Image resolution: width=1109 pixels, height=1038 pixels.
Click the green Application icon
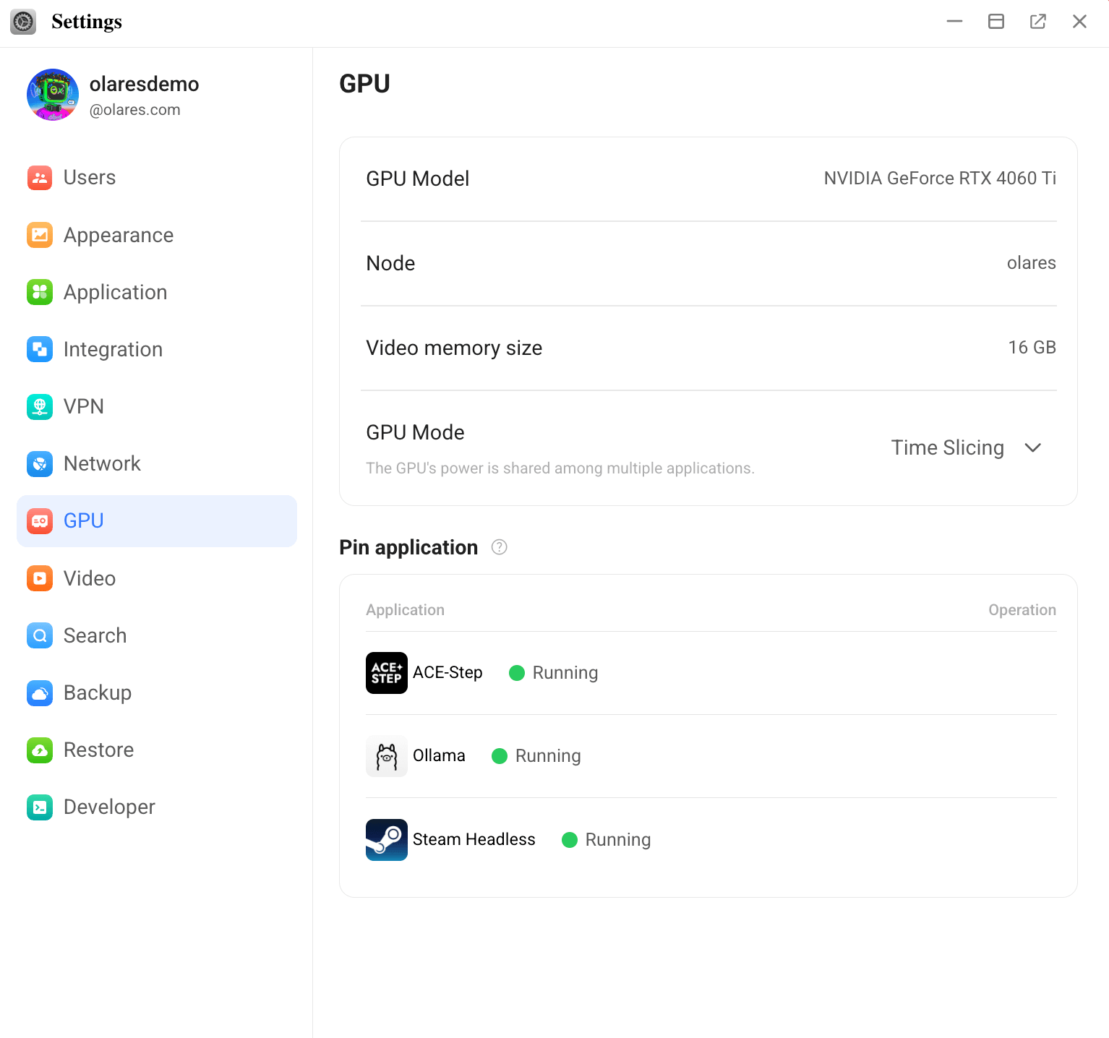40,292
